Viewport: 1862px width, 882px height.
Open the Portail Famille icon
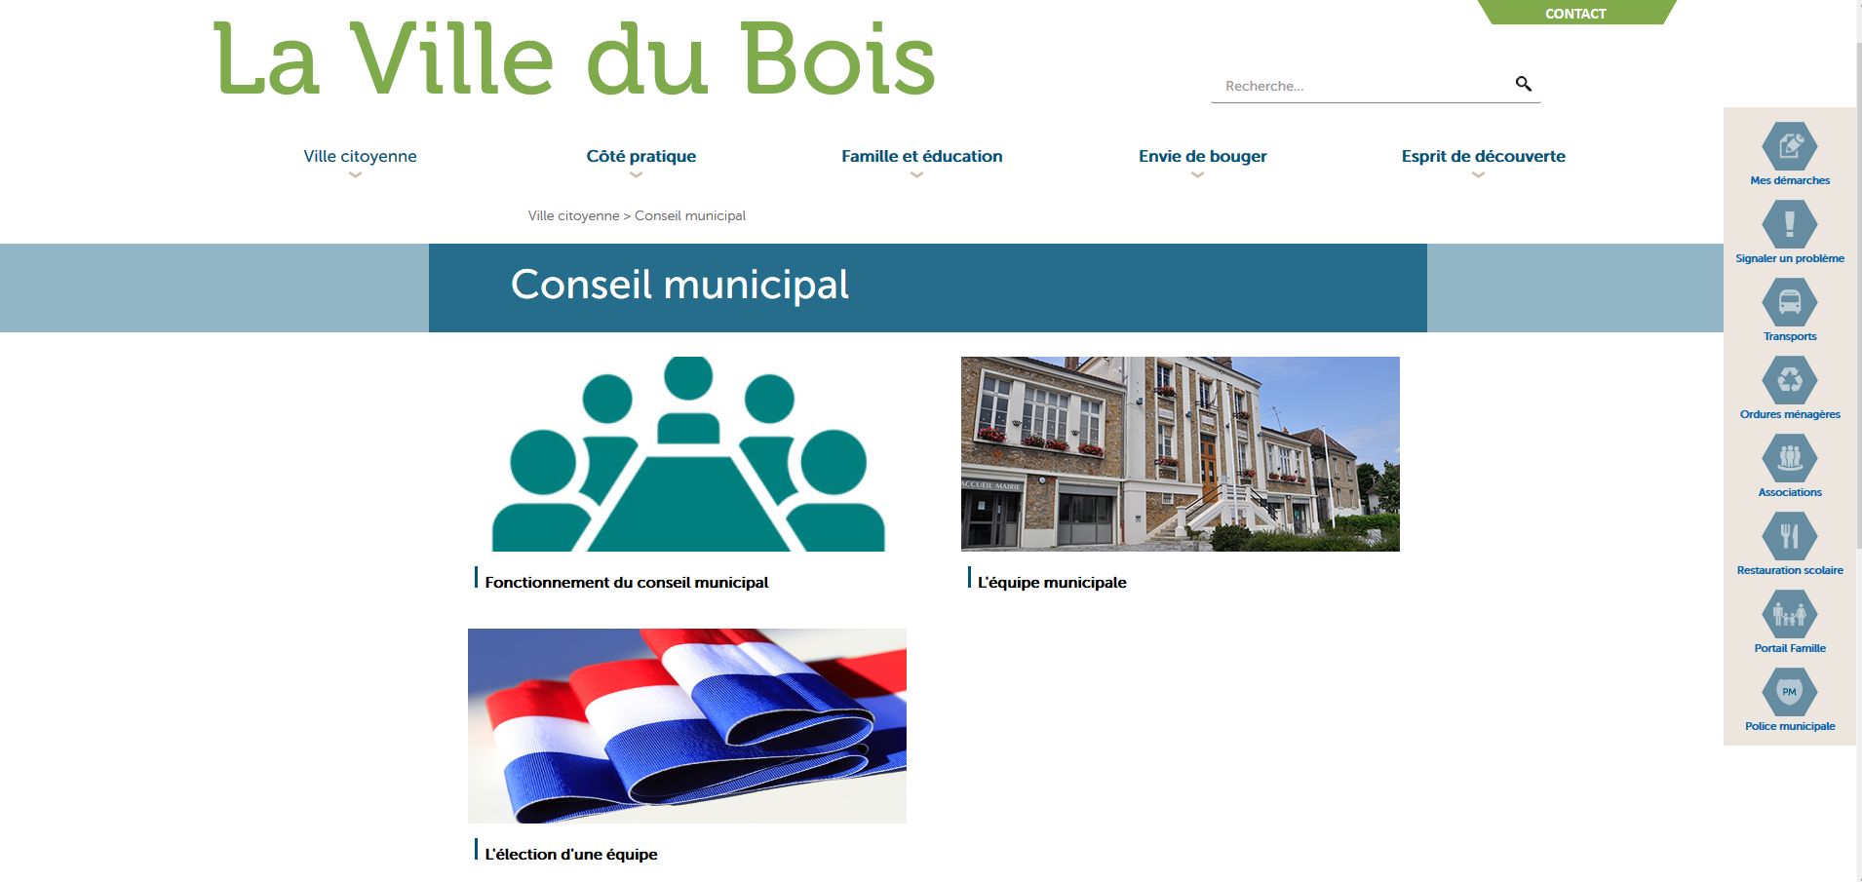pos(1789,615)
